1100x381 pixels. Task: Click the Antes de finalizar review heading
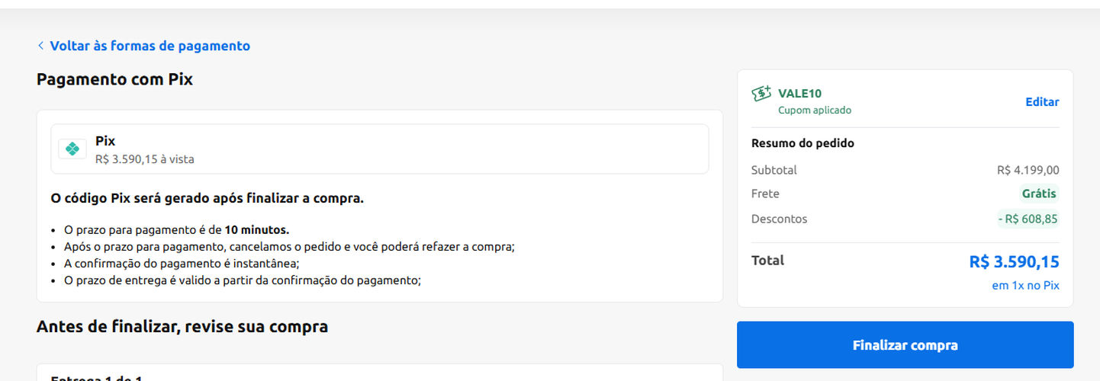click(x=182, y=327)
